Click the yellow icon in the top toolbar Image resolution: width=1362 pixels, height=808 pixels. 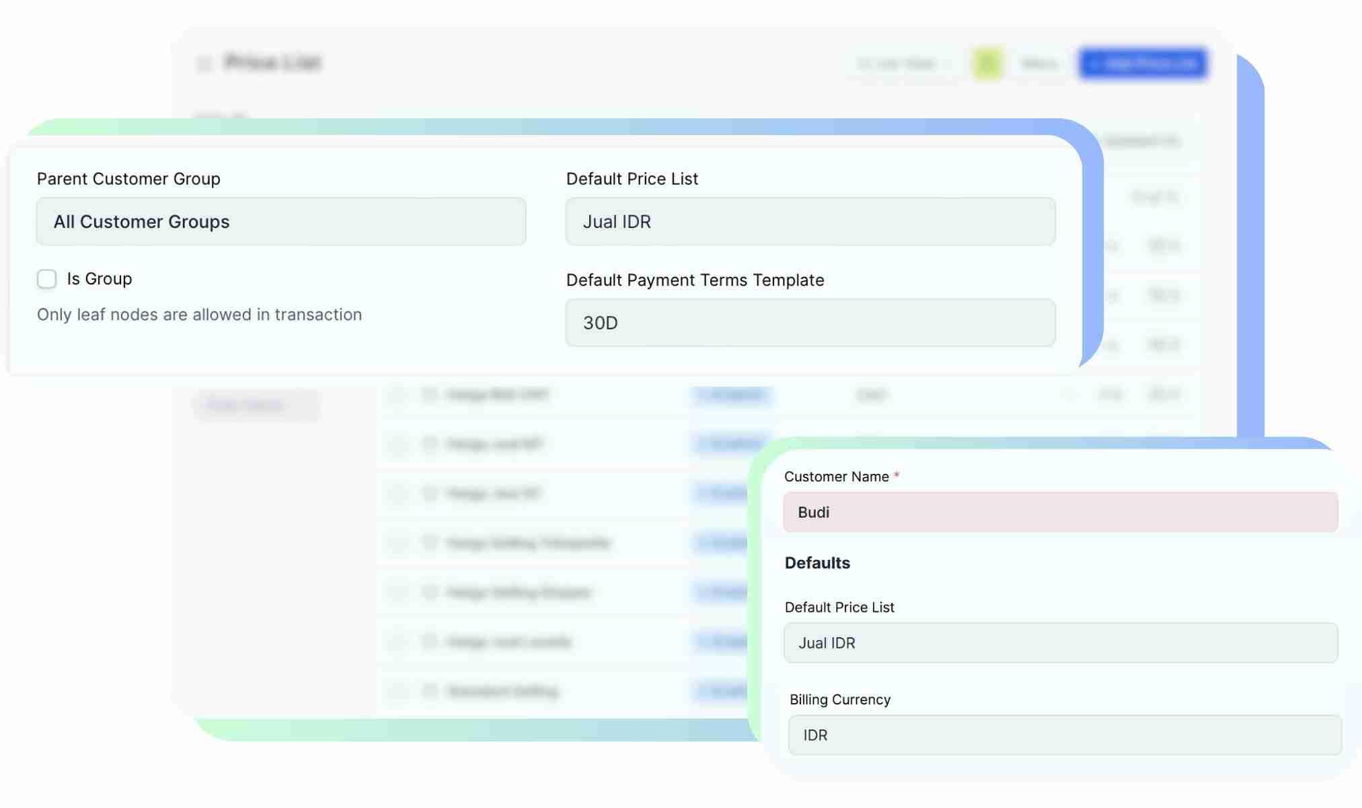pyautogui.click(x=987, y=63)
